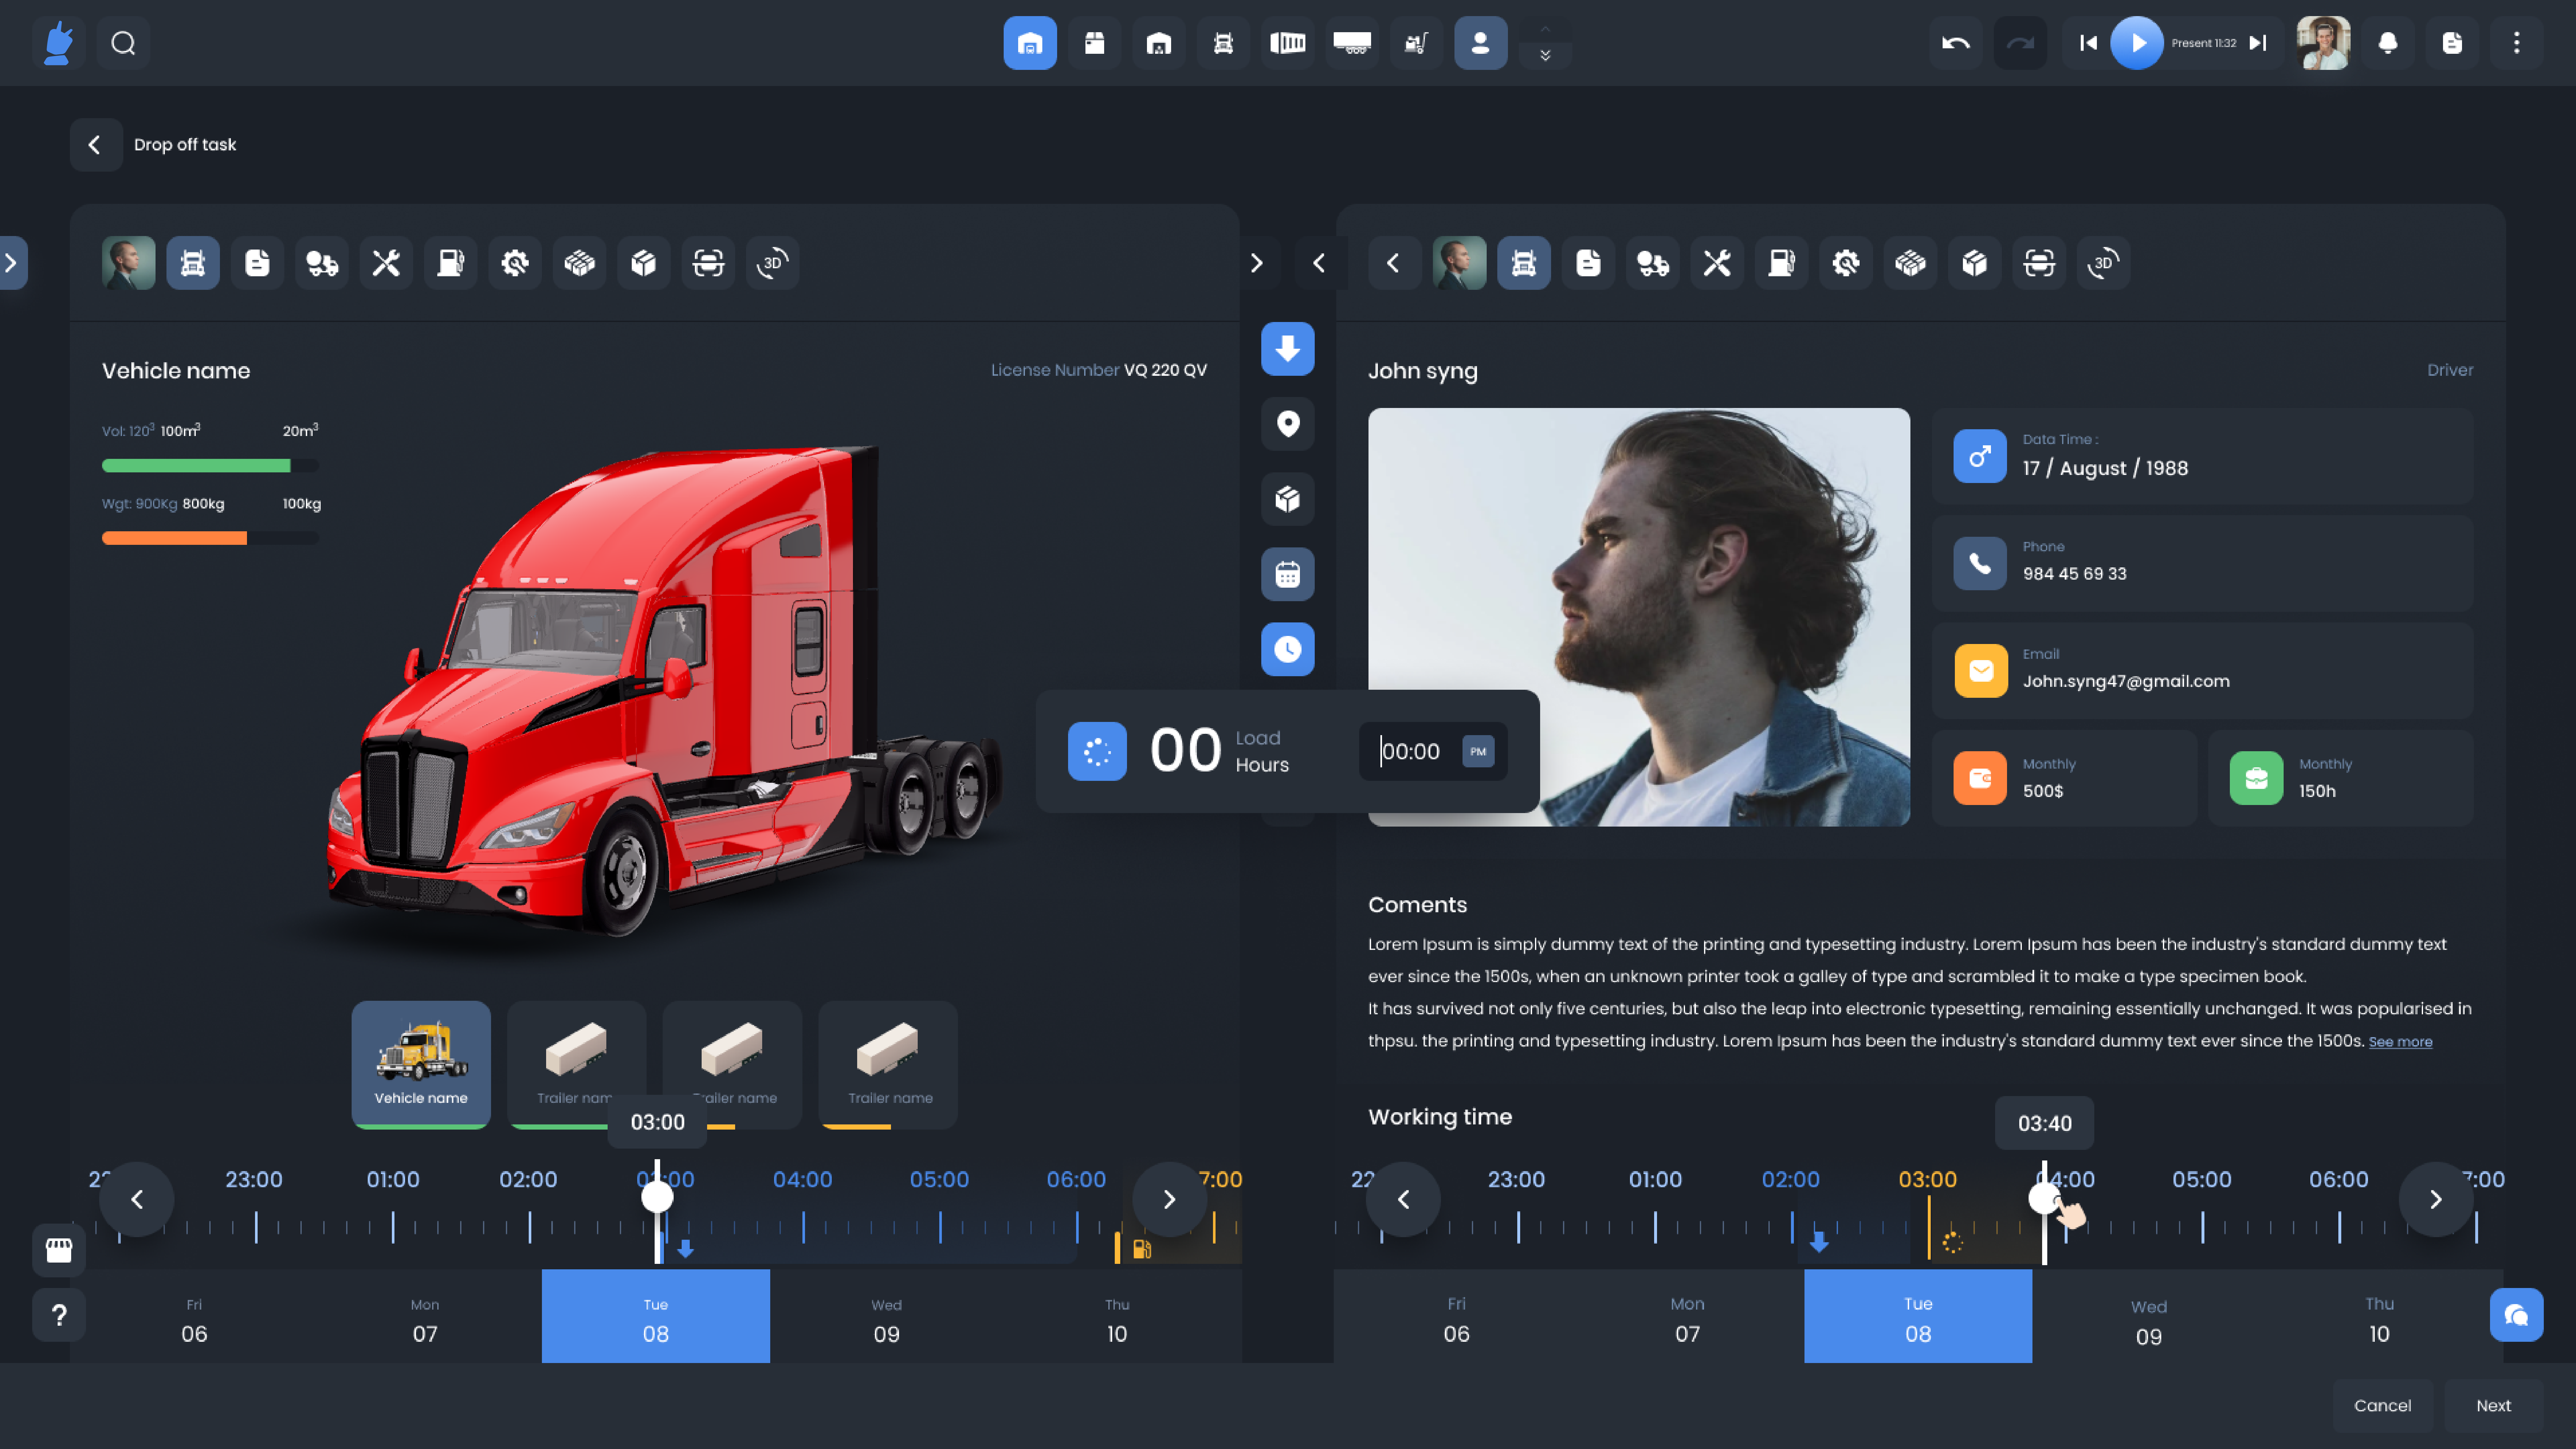The height and width of the screenshot is (1449, 2576).
Task: Click the loading spinner icon beside 00
Action: 1097,751
